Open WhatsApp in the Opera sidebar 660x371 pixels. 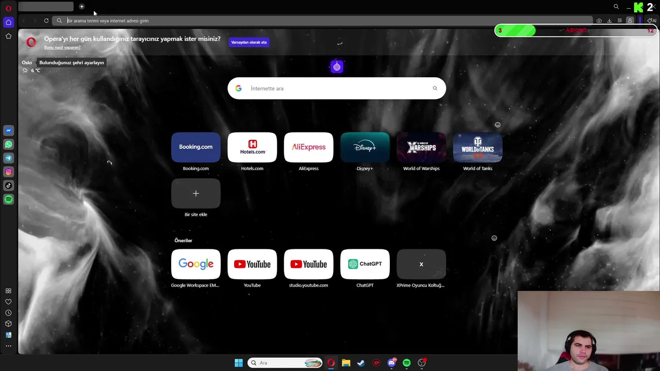[8, 144]
